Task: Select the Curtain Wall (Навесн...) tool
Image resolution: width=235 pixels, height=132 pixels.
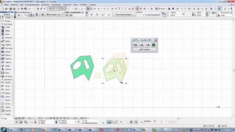Action: click(7, 62)
